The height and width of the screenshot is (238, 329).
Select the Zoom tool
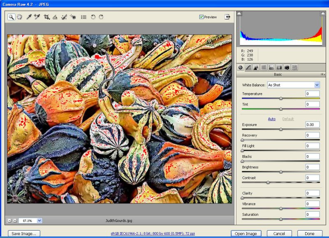12,17
